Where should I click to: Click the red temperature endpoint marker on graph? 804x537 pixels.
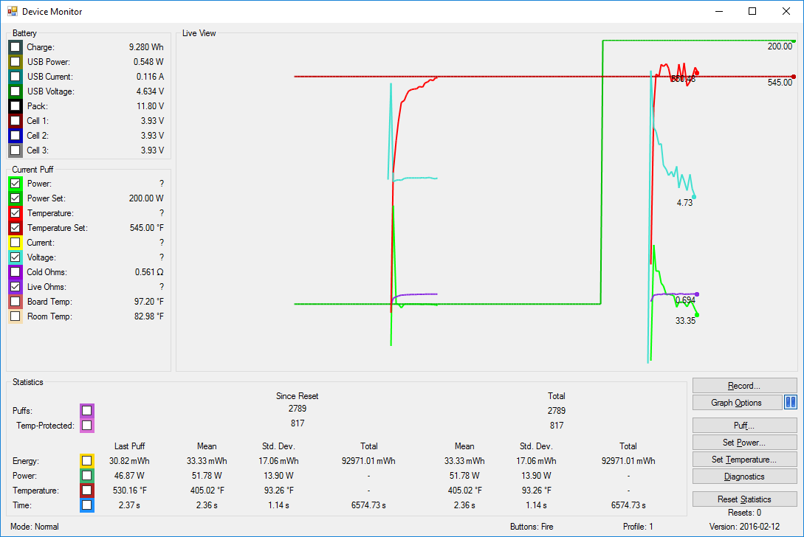tap(696, 72)
